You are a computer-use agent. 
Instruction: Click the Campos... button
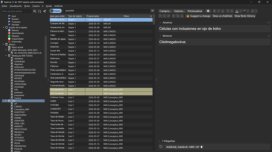coord(165,11)
